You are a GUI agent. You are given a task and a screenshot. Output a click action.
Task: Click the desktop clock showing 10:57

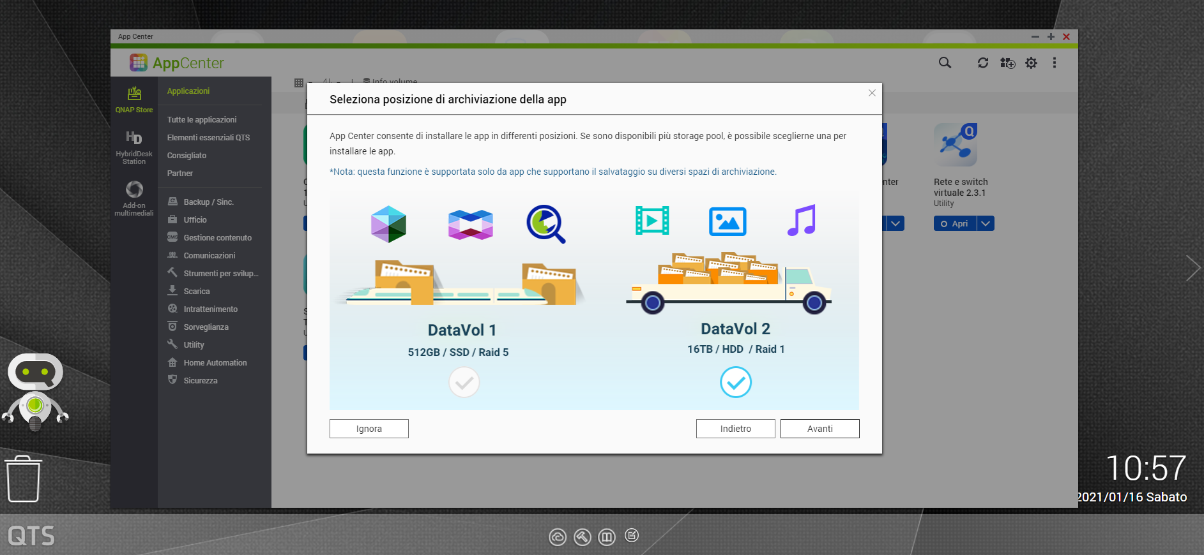1146,468
